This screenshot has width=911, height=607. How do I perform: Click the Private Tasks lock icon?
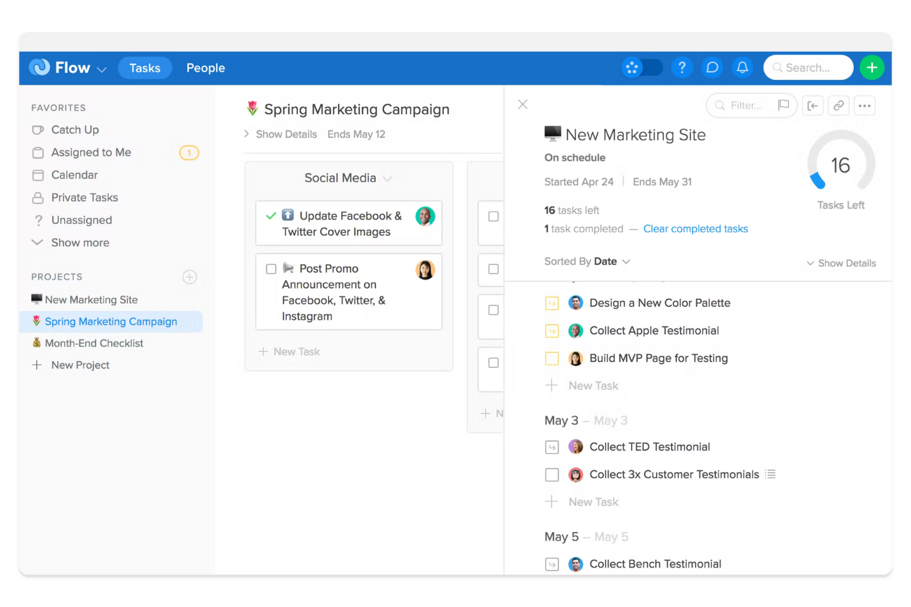tap(38, 197)
